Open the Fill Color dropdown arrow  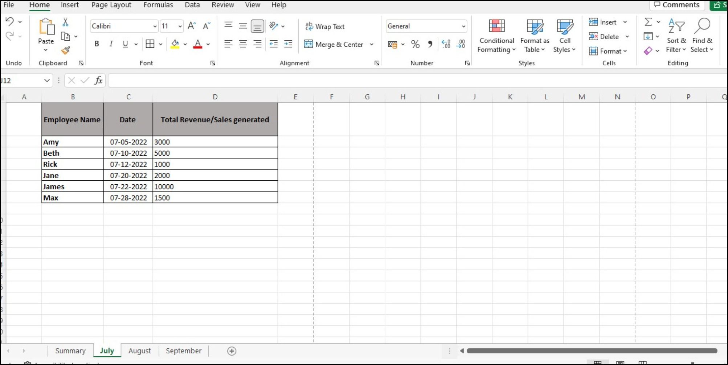tap(186, 44)
